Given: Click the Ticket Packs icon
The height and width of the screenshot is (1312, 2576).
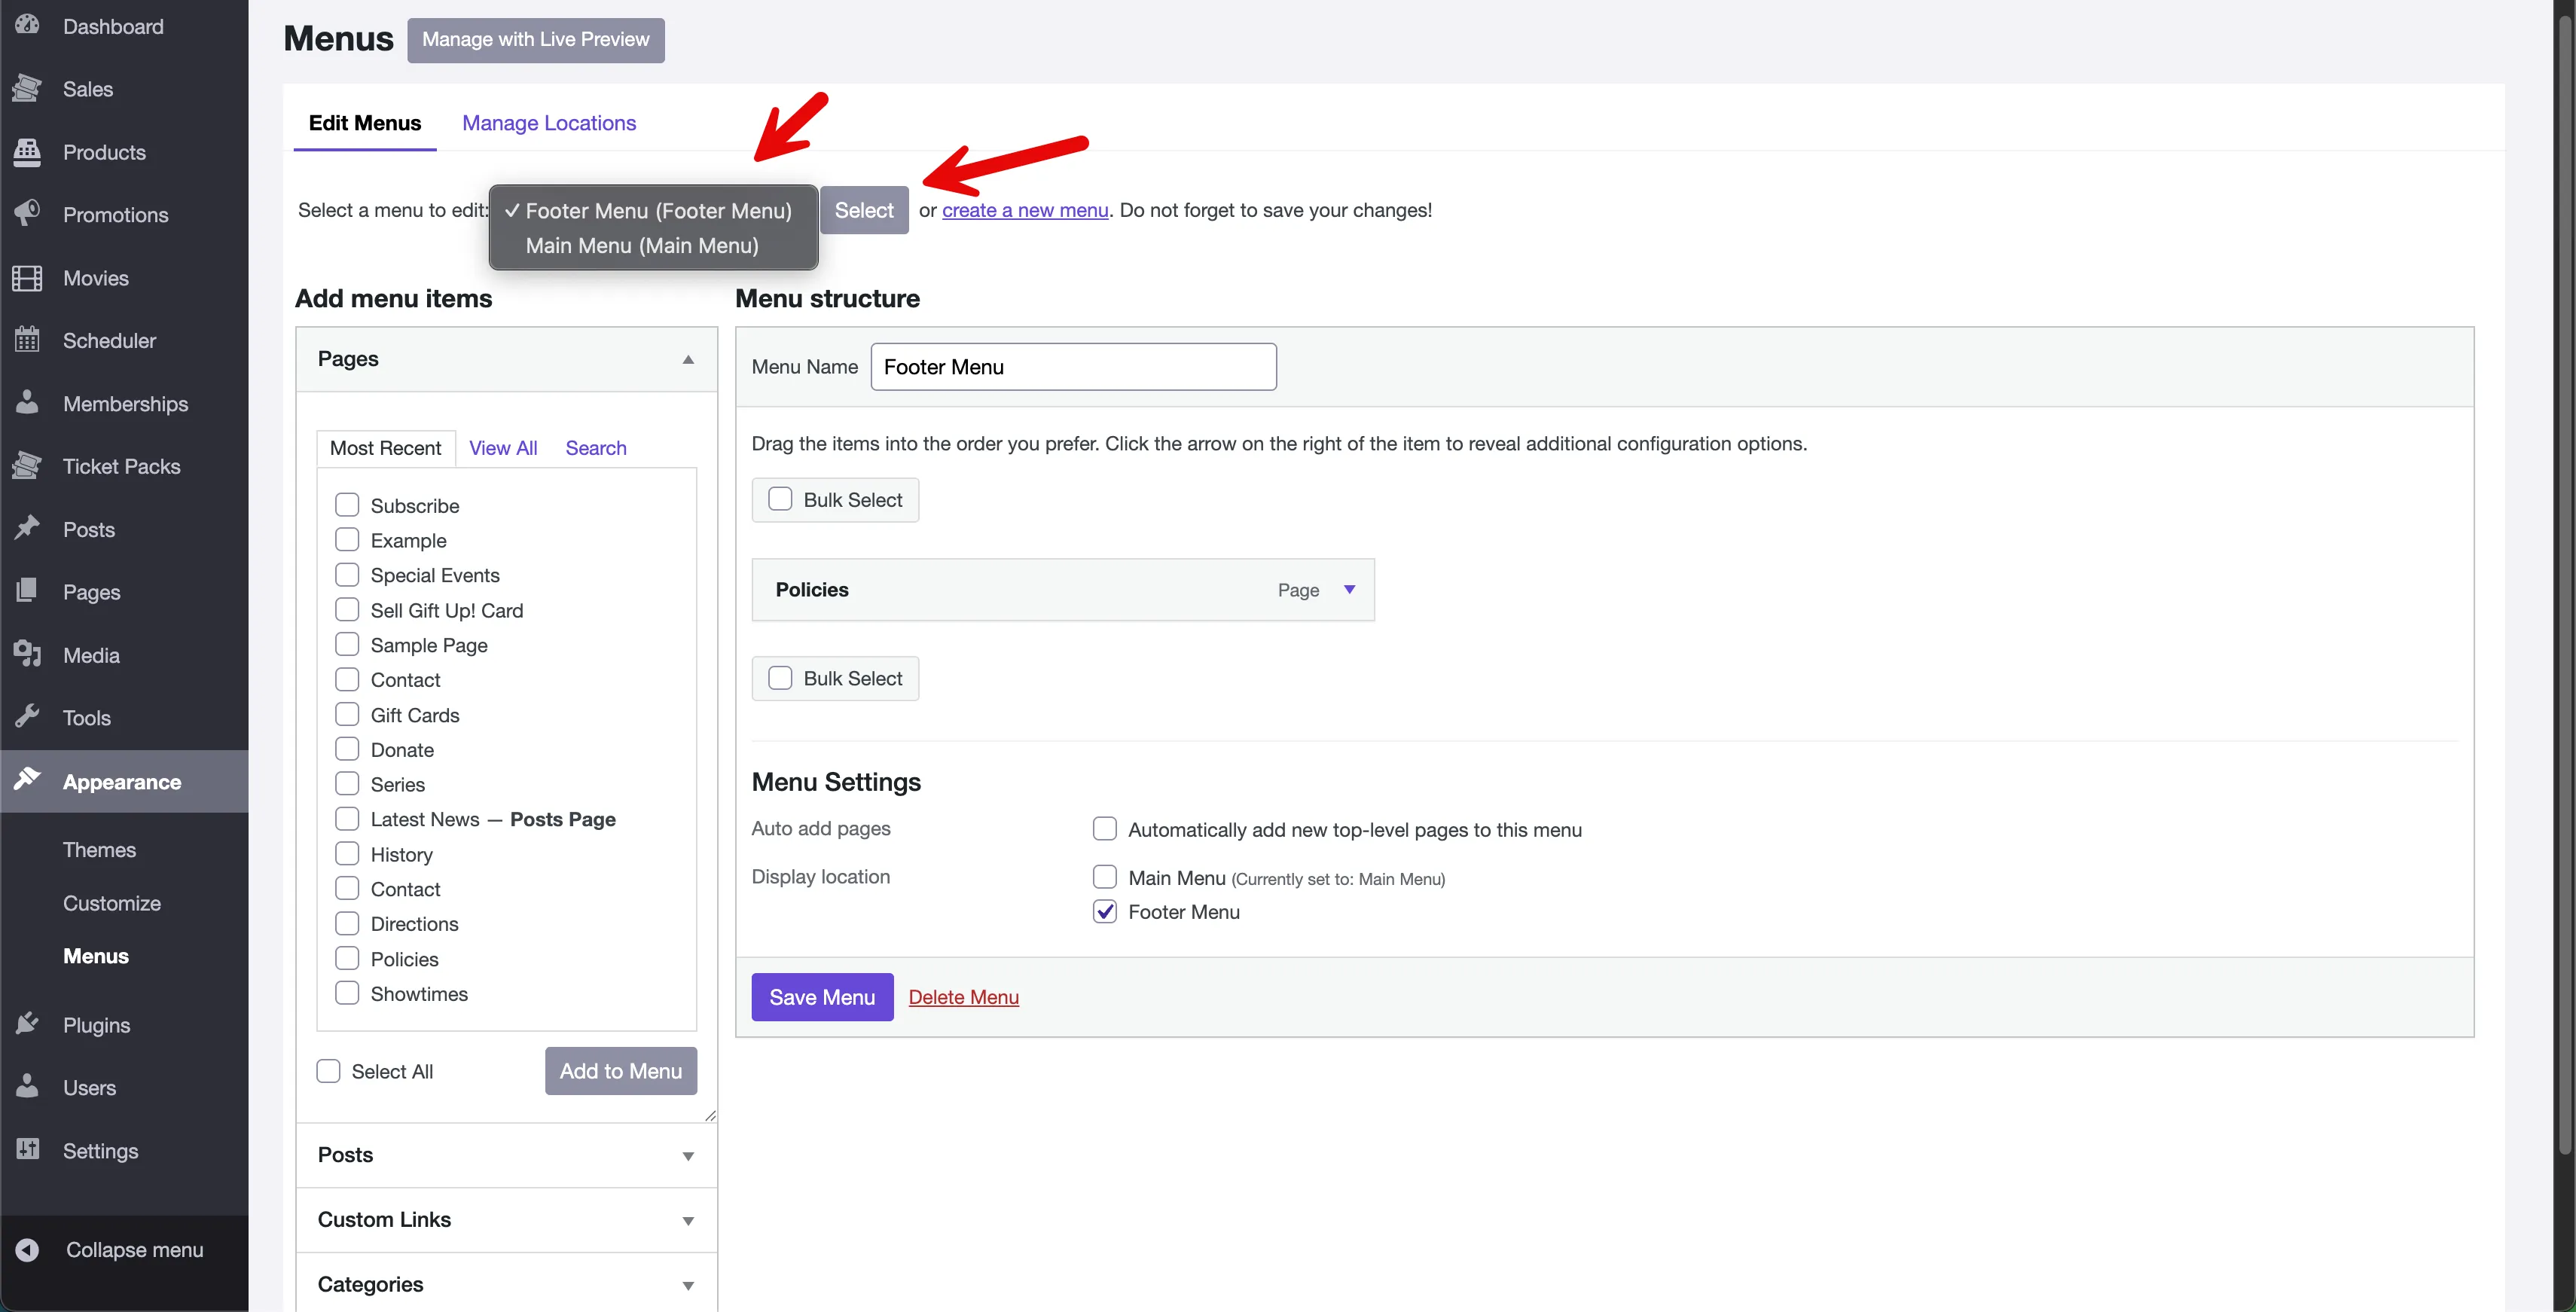Looking at the screenshot, I should point(27,466).
